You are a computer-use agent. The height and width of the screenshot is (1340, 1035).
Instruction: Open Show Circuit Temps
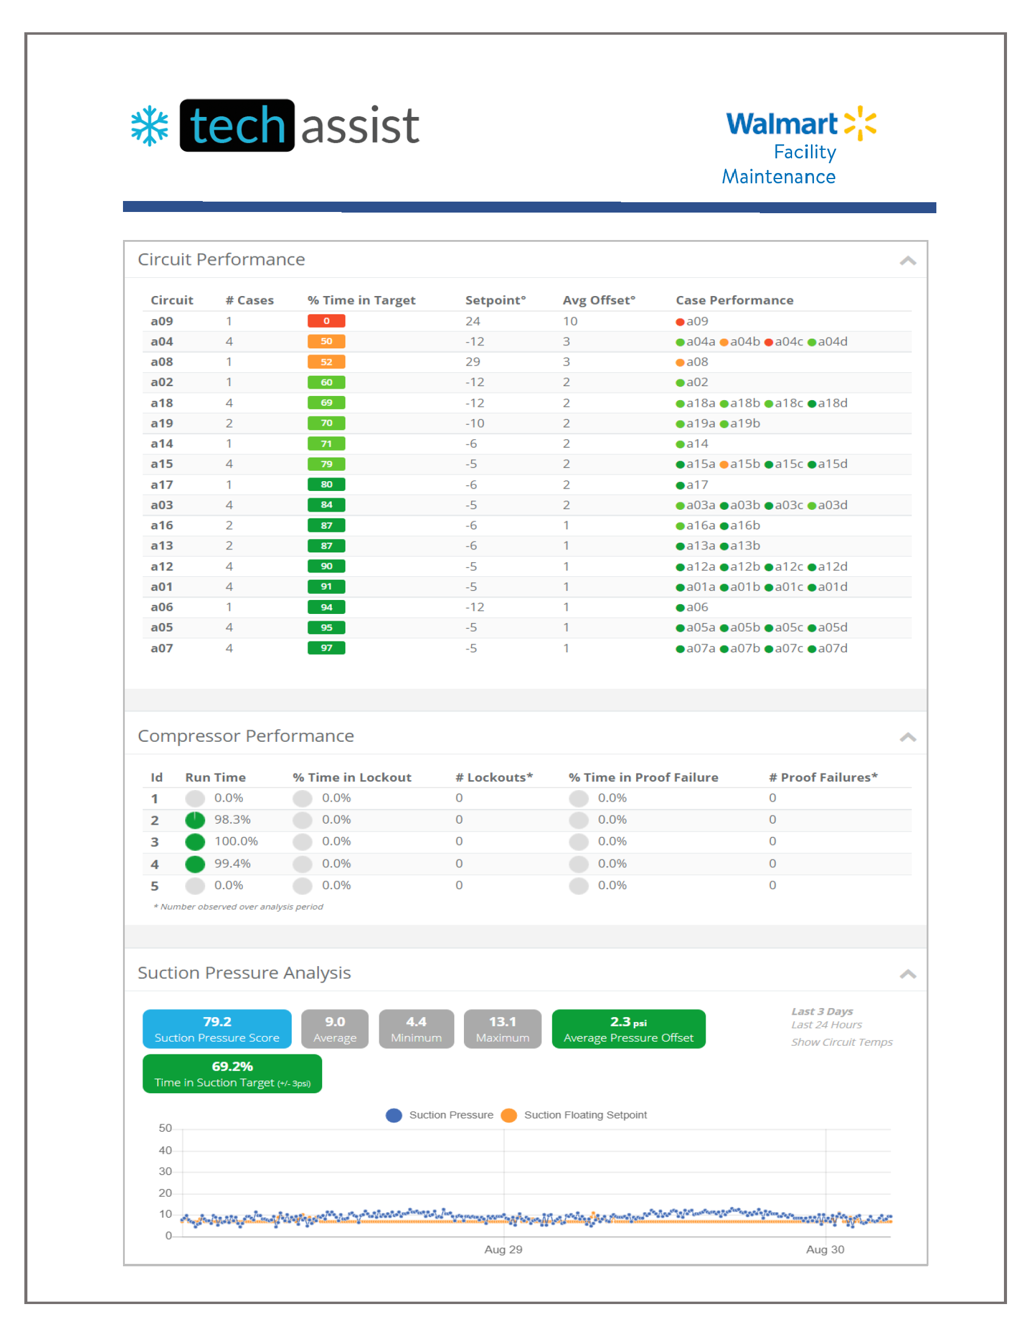pos(841,1042)
